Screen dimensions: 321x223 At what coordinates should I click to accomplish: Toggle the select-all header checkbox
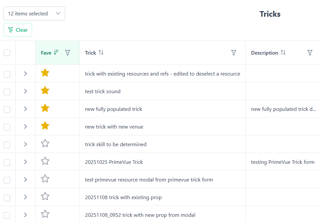coord(7,53)
